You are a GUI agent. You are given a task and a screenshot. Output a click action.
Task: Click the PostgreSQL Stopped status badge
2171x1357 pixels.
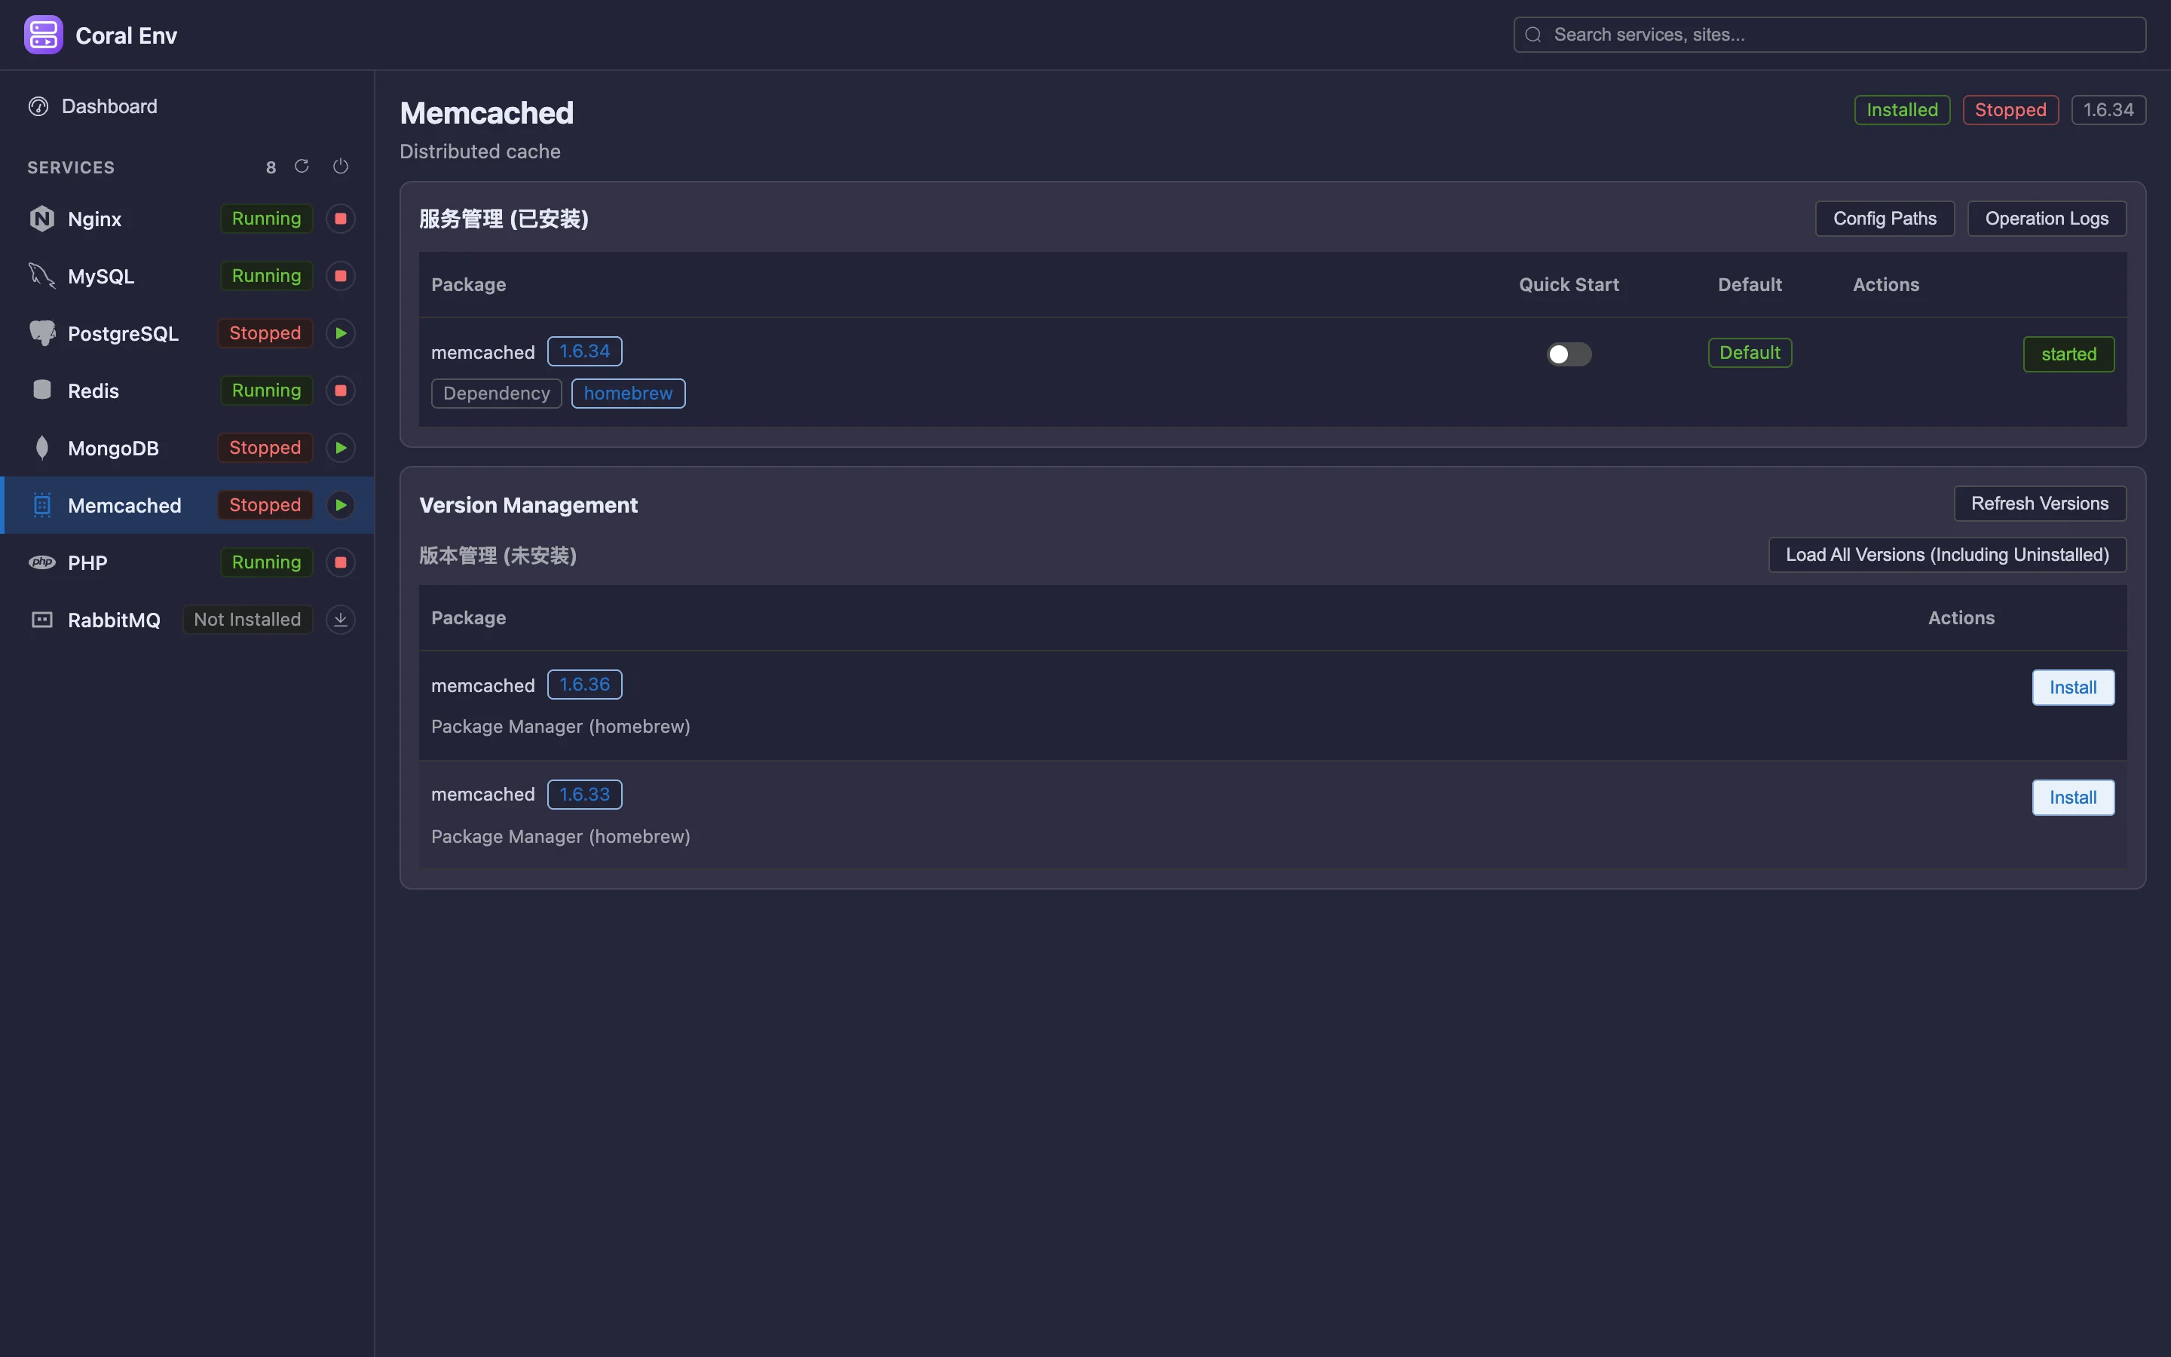[265, 334]
